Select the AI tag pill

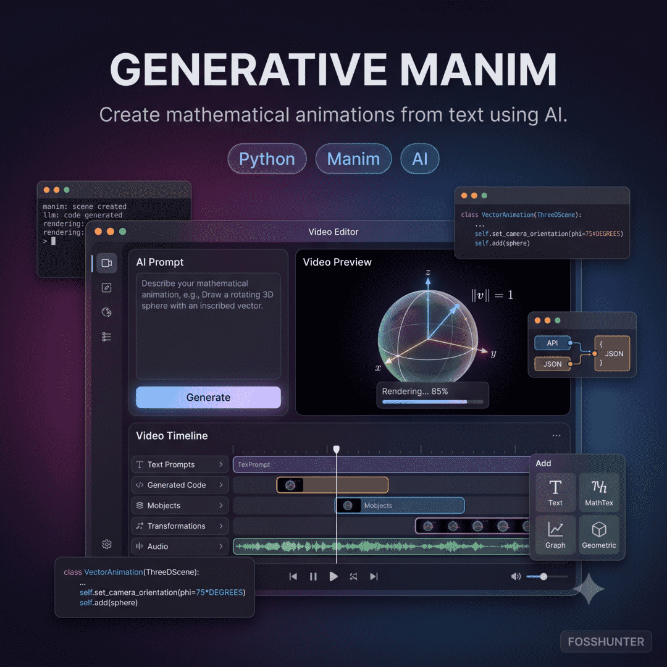(419, 159)
